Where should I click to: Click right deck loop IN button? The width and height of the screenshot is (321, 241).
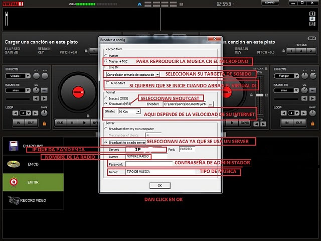coord(287,123)
